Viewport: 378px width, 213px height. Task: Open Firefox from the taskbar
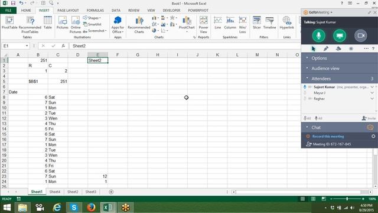(x=91, y=207)
